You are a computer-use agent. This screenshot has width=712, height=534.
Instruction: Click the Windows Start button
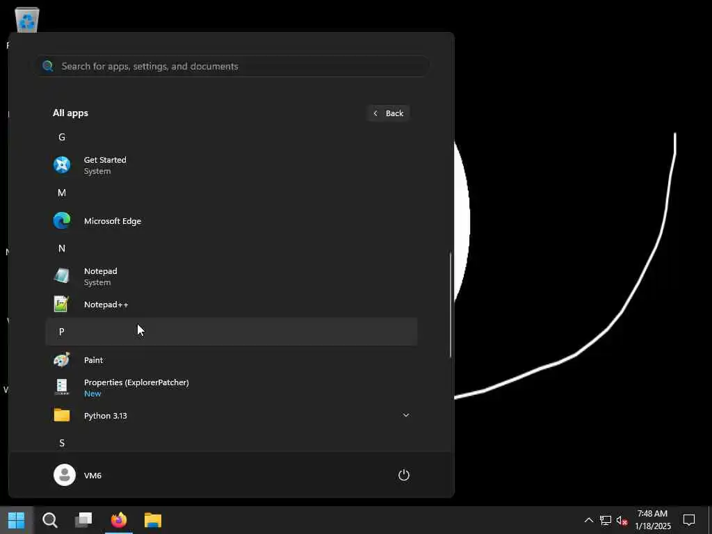[x=17, y=520]
